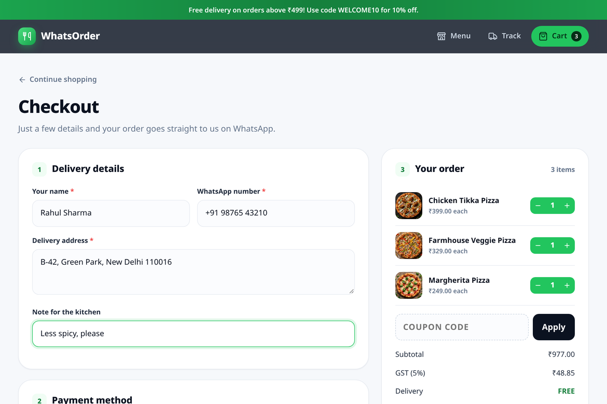Focus the Delivery address text area
The image size is (607, 404).
pos(194,272)
